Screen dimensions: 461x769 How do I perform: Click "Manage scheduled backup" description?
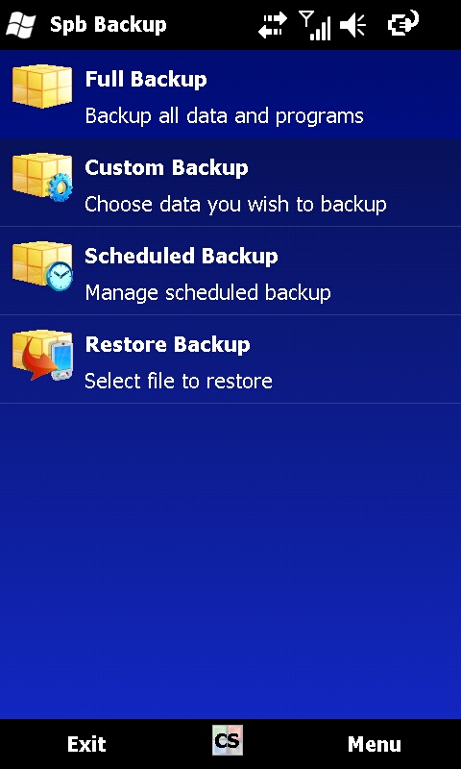point(207,293)
